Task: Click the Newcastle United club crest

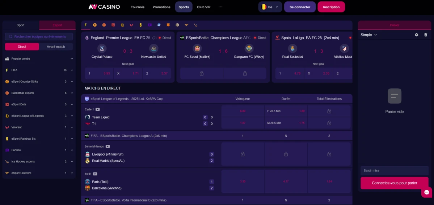Action: 153,49
